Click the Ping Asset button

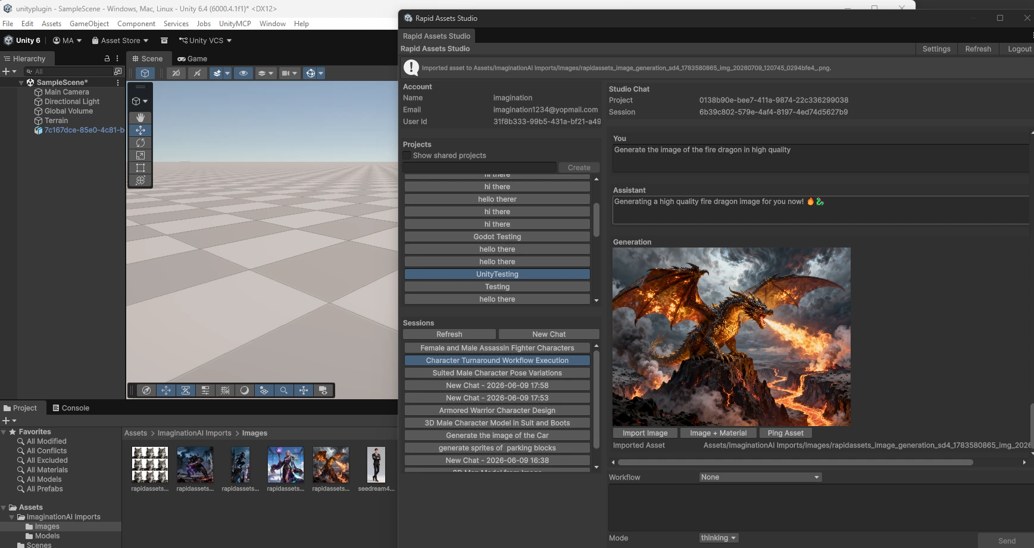(785, 433)
